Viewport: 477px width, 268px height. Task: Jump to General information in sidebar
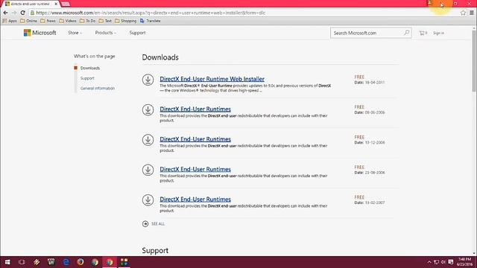point(98,89)
